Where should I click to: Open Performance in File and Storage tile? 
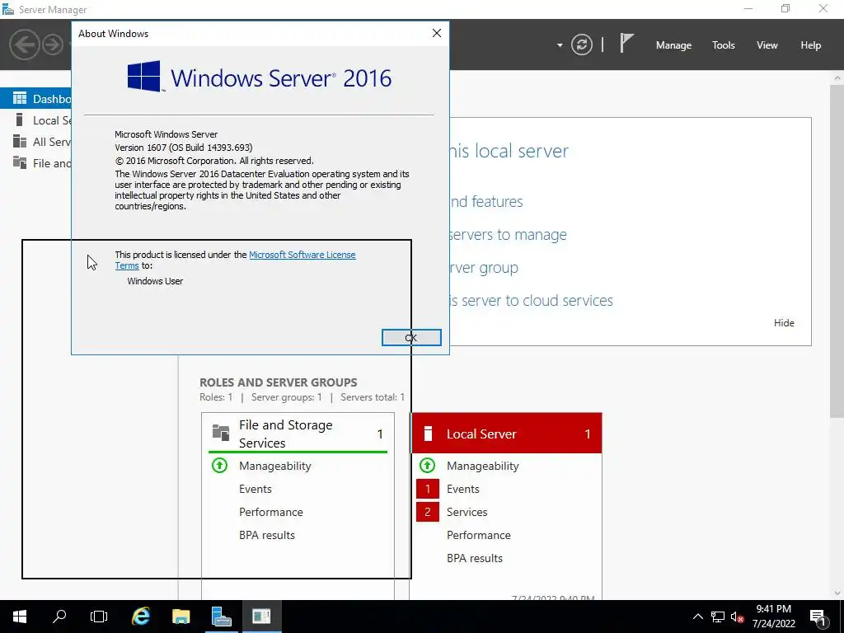270,512
